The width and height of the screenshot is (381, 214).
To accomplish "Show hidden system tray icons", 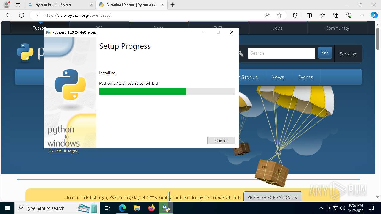I will tap(321, 208).
